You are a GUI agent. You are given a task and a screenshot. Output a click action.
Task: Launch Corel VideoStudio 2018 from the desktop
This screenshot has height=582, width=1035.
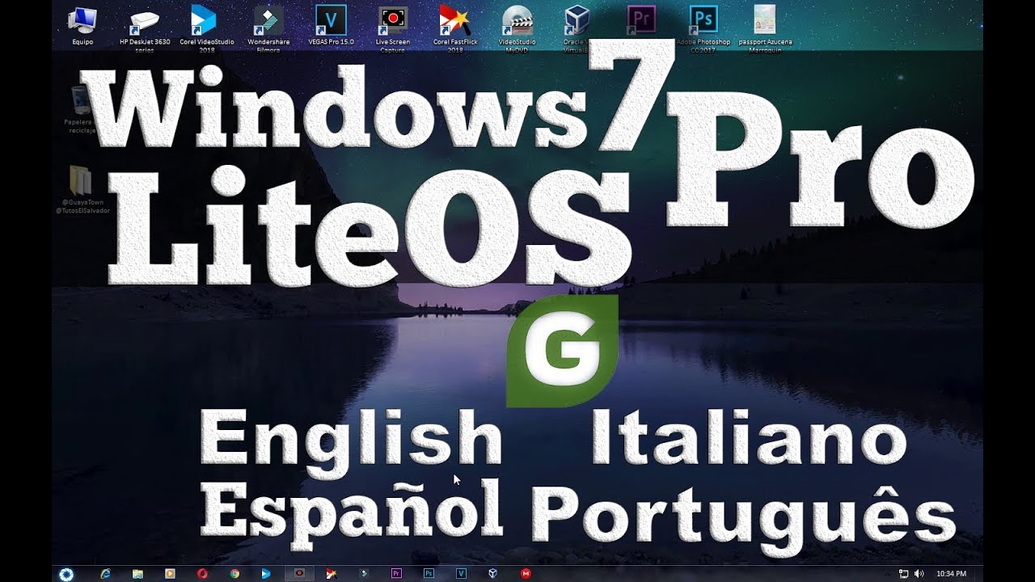(x=206, y=27)
